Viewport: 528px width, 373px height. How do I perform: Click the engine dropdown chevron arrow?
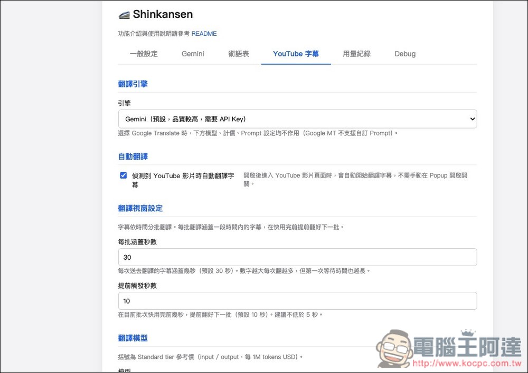click(x=472, y=119)
